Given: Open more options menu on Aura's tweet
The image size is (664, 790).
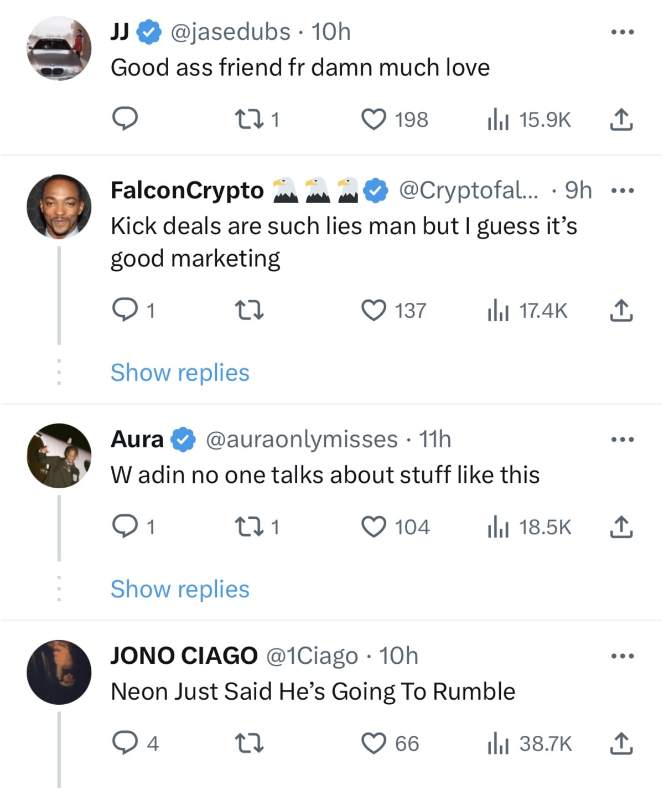Looking at the screenshot, I should (622, 438).
